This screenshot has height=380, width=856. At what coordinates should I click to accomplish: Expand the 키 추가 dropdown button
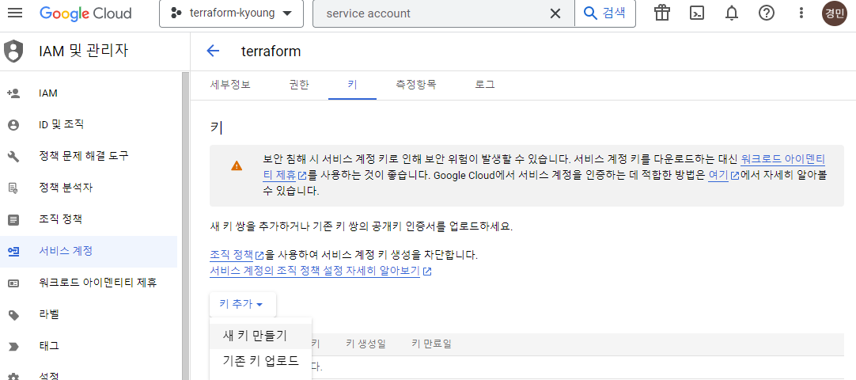pos(242,304)
